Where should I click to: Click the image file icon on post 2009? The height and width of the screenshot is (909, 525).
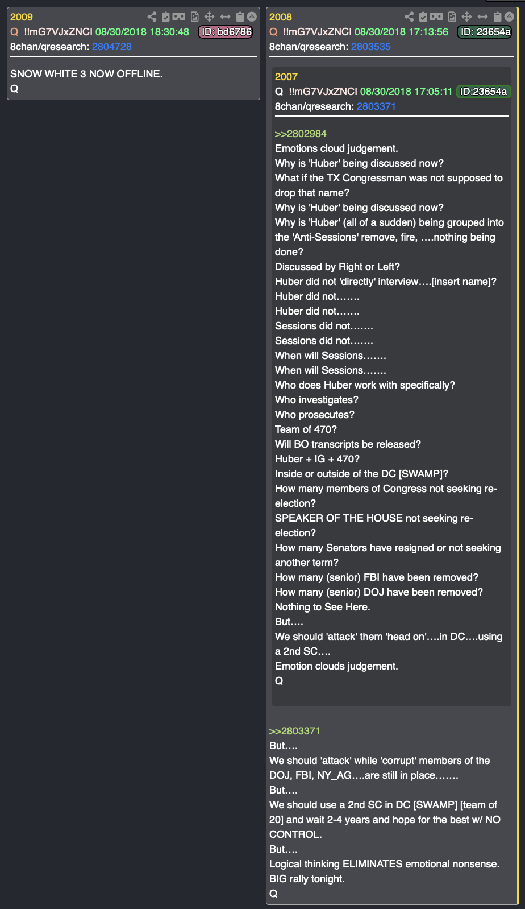click(x=194, y=17)
